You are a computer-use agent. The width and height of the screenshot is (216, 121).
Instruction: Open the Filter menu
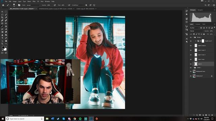click(34, 1)
